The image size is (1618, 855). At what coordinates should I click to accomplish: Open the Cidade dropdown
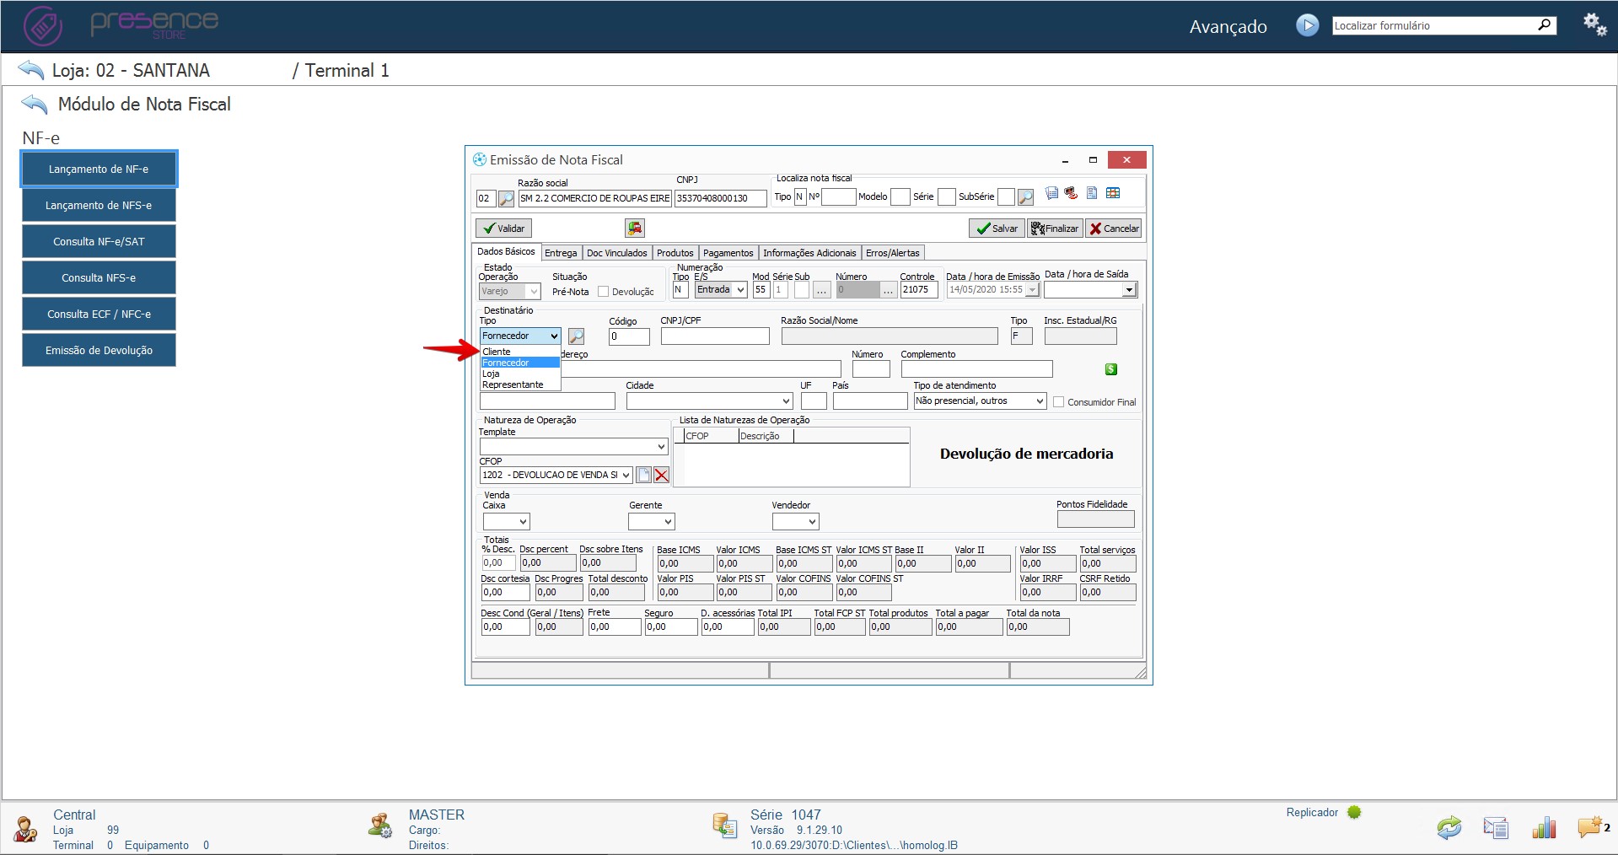point(786,401)
